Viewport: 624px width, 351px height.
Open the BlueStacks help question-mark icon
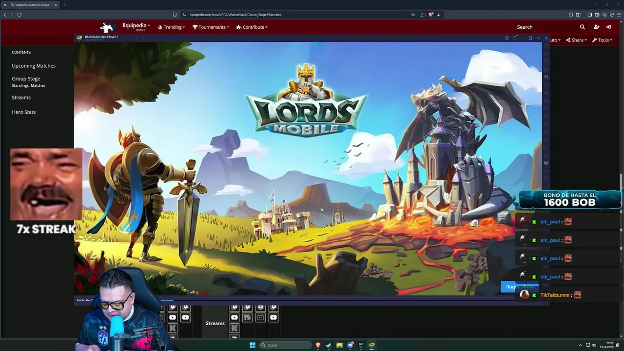507,38
